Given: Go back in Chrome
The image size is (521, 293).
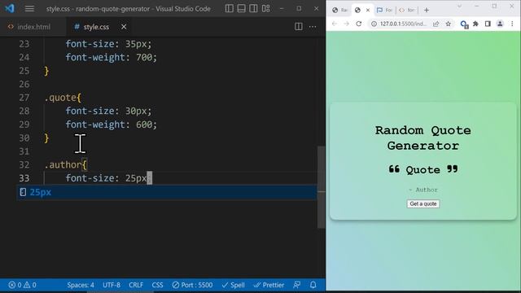Looking at the screenshot, I should 335,24.
